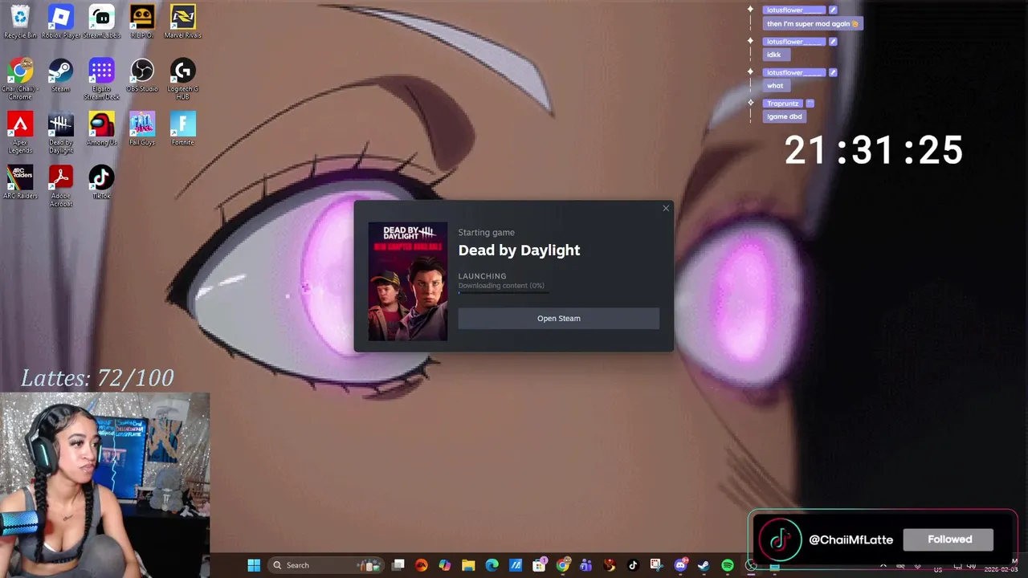Select the Apex Legends desktop shortcut
The image size is (1028, 578).
[20, 132]
